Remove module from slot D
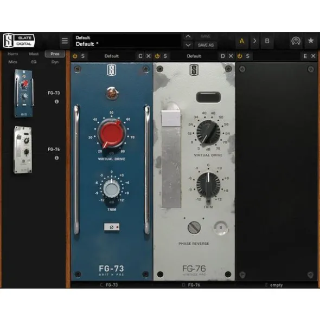Image resolution: width=320 pixels, height=320 pixels. (x=231, y=56)
